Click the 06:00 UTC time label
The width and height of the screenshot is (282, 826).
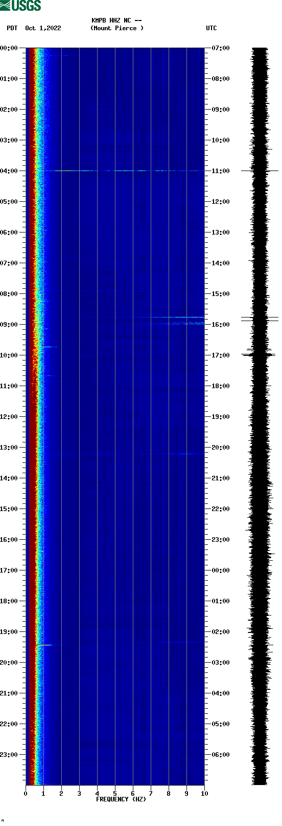[221, 755]
